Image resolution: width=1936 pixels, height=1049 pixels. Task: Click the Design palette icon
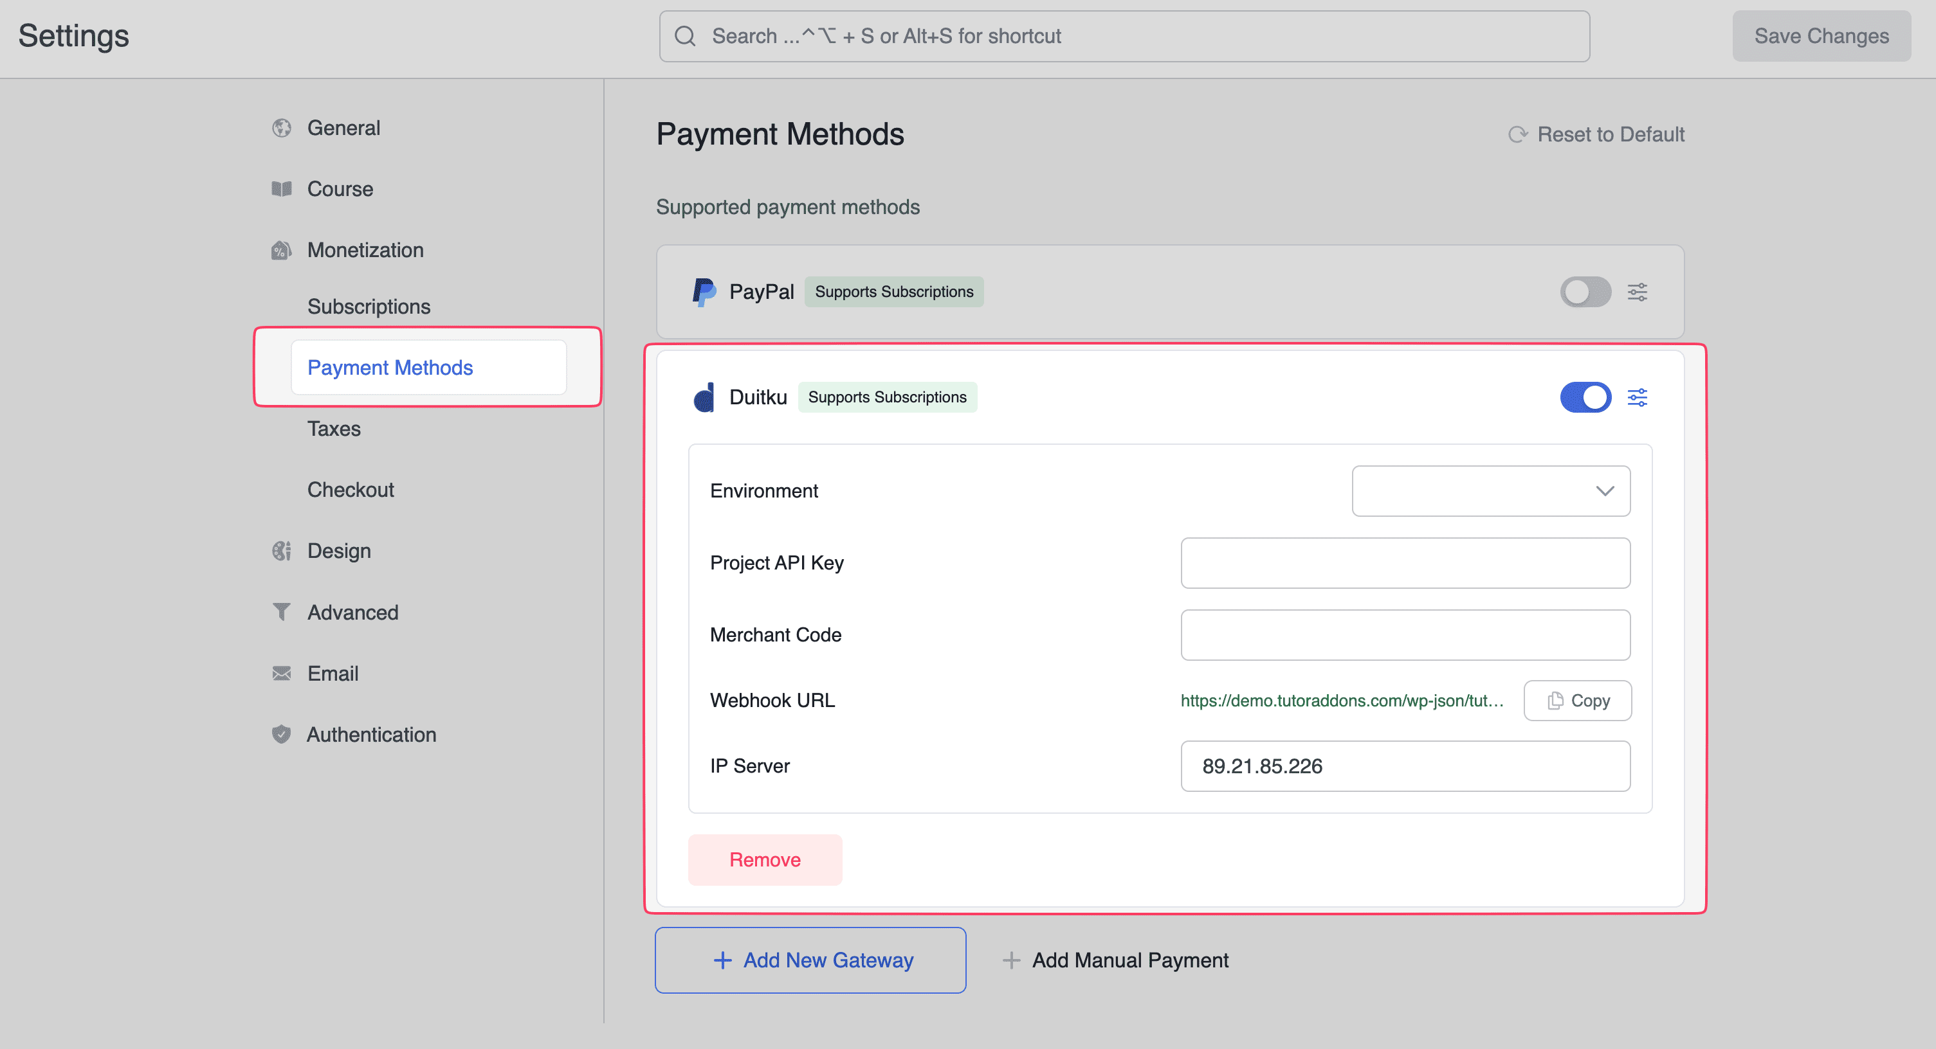(x=281, y=550)
